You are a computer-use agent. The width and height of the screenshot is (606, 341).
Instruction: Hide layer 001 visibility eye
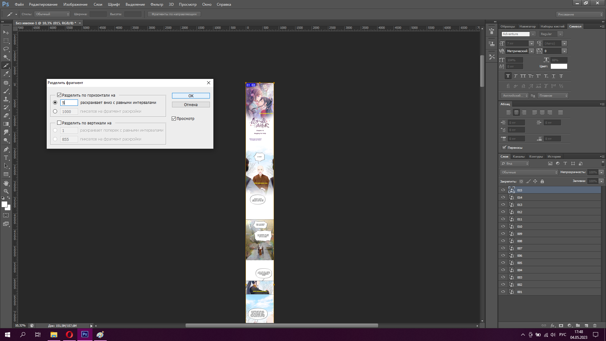pos(503,292)
